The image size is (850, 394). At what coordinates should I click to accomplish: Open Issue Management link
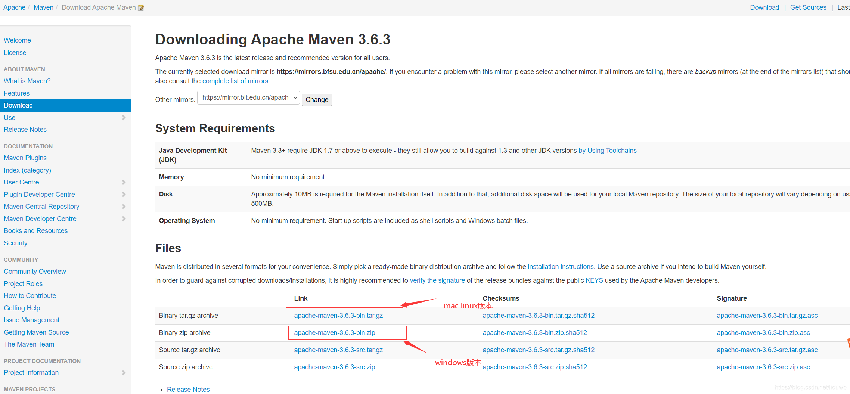tap(32, 320)
